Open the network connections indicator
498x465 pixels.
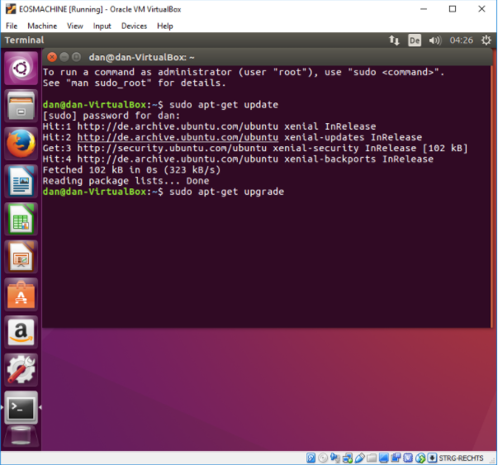coord(394,40)
